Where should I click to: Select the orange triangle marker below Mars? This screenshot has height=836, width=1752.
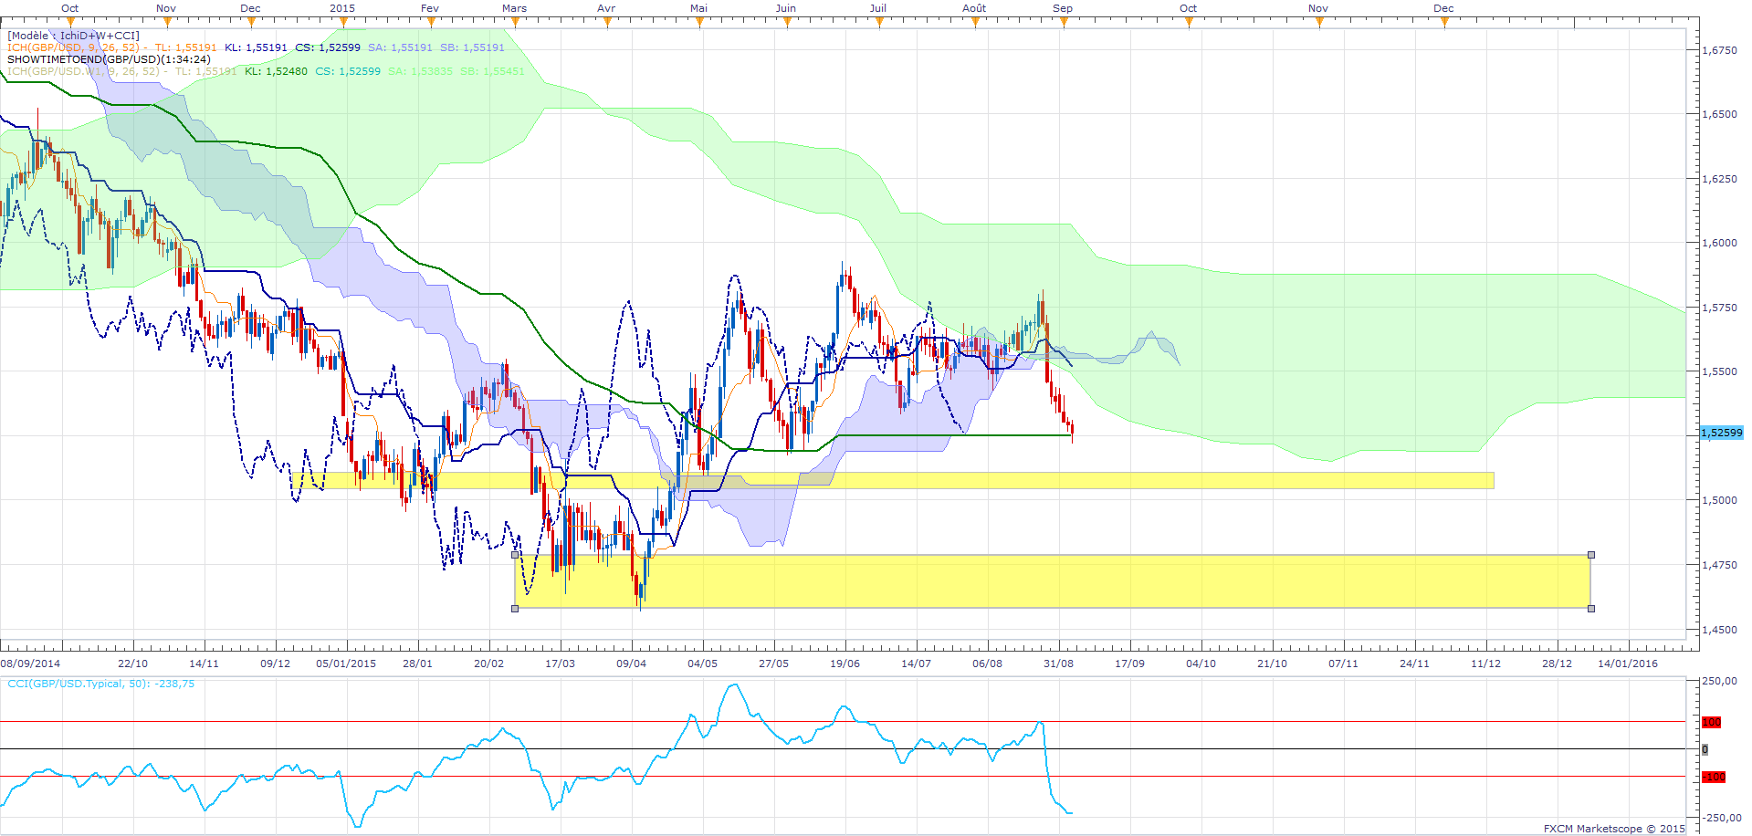[x=513, y=22]
